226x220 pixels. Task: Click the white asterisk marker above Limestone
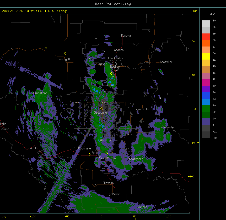coord(40,90)
